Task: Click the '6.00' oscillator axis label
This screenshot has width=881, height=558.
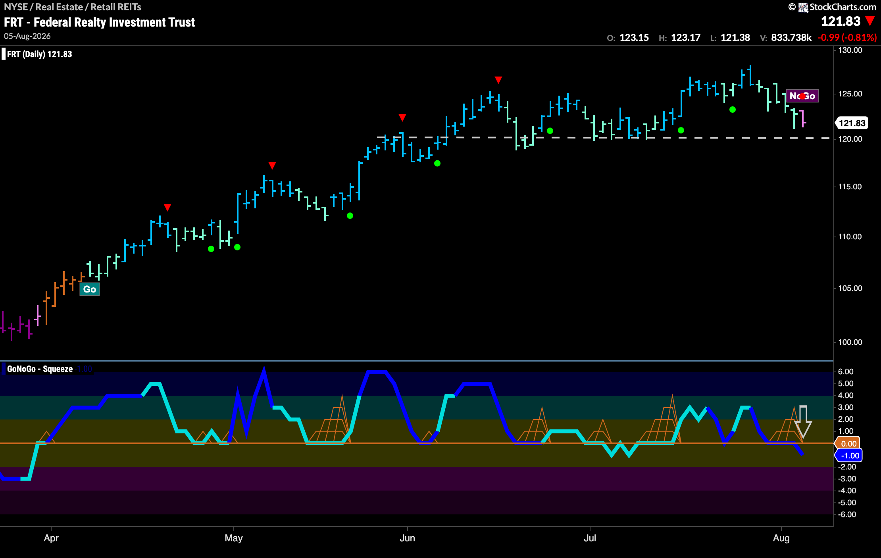Action: 846,371
